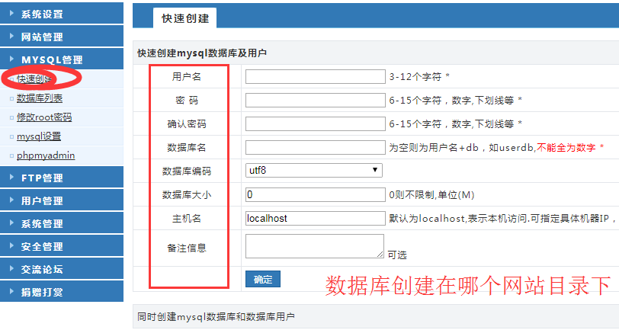Collapse the MYSQL管理 sidebar section
This screenshot has width=619, height=330.
tap(53, 59)
